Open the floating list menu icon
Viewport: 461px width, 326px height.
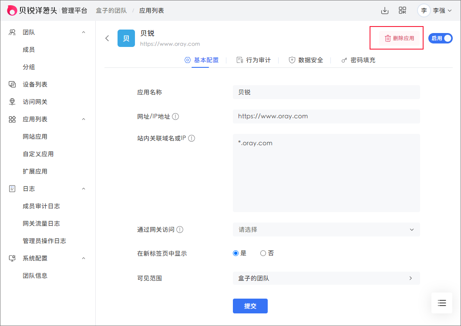pos(441,303)
